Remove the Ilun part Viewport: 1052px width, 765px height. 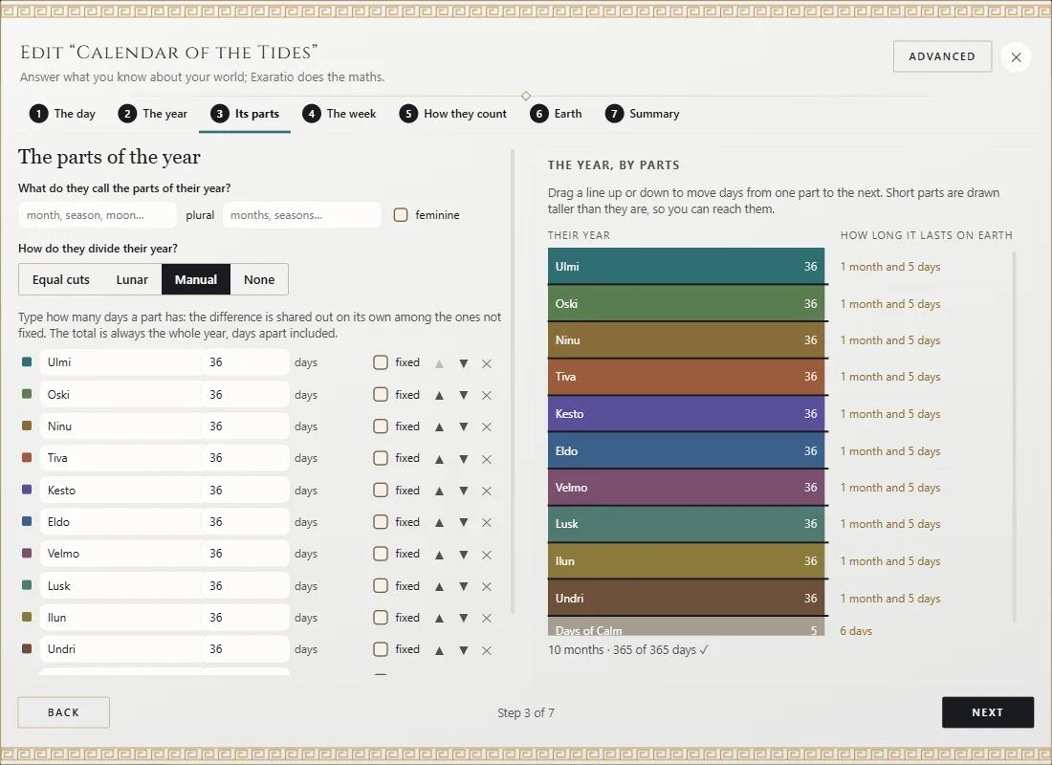click(x=487, y=618)
